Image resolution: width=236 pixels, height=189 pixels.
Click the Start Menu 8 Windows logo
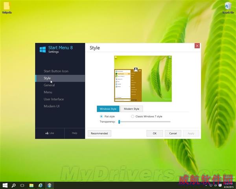[42, 50]
